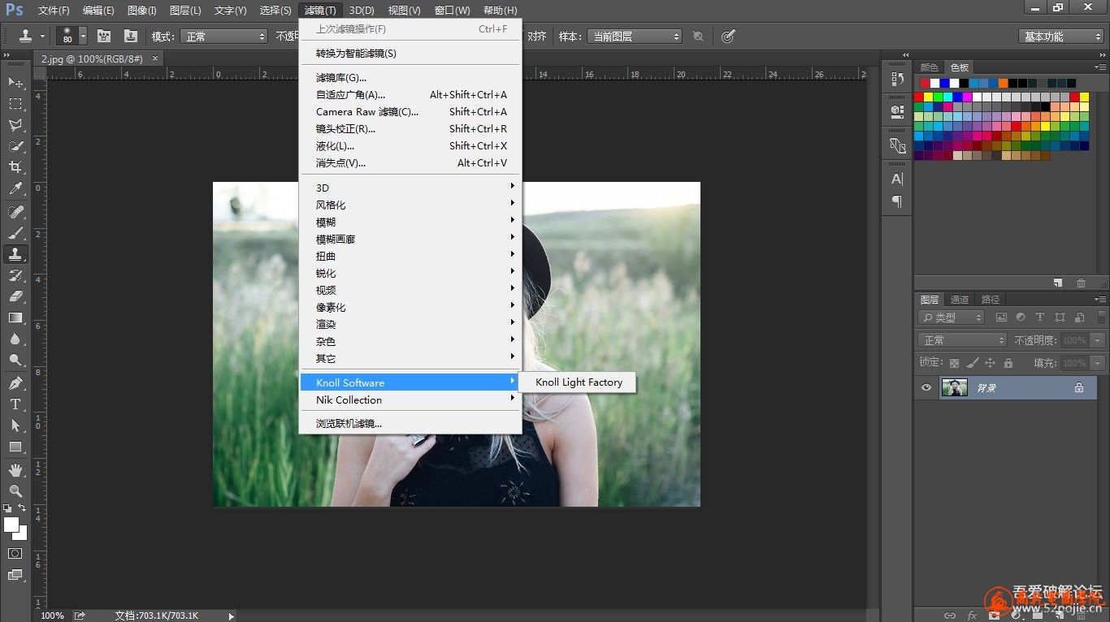Screen dimensions: 1110x622
Task: Toggle pixel layer filter icon
Action: [1001, 317]
